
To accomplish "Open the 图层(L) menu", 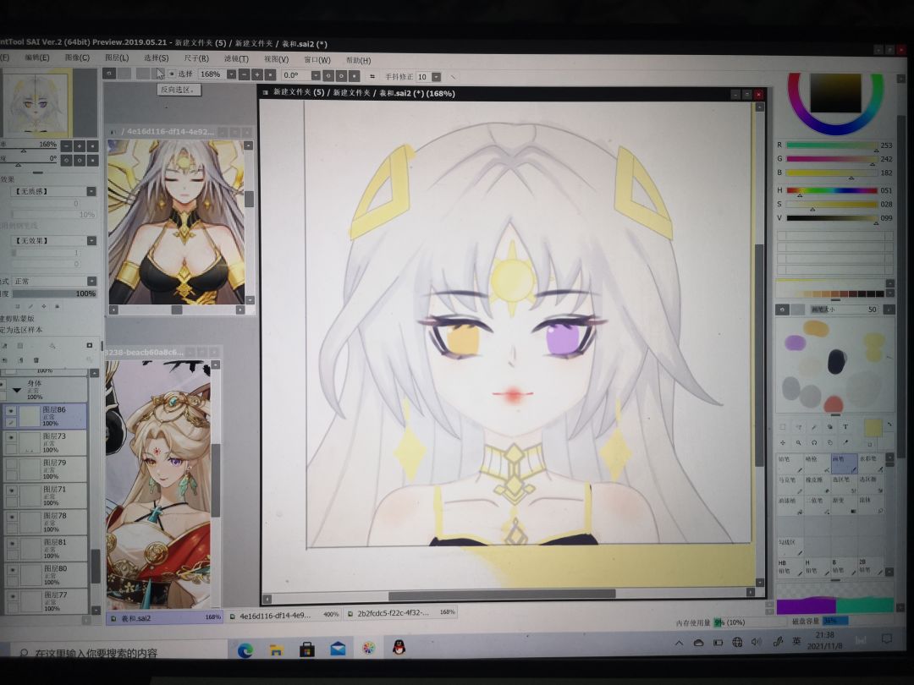I will [117, 58].
